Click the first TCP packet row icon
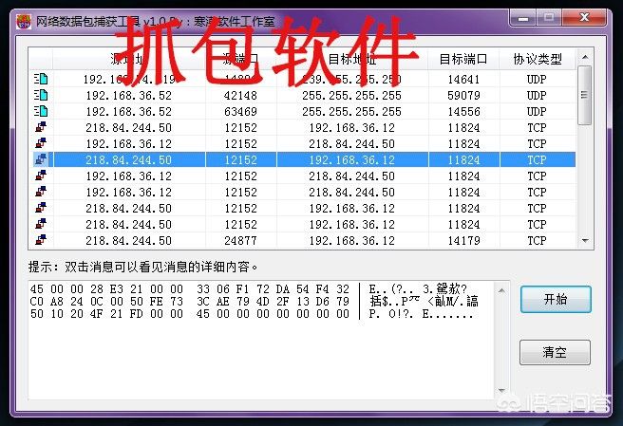 [41, 127]
